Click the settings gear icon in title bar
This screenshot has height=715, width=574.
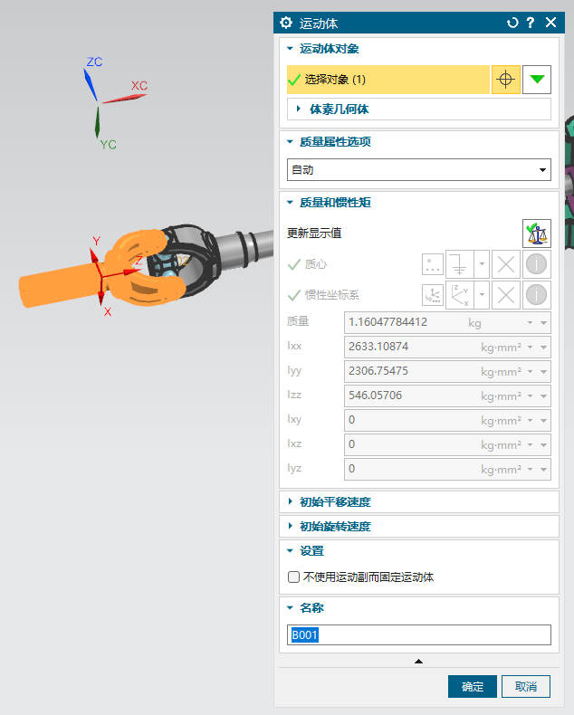(x=287, y=23)
